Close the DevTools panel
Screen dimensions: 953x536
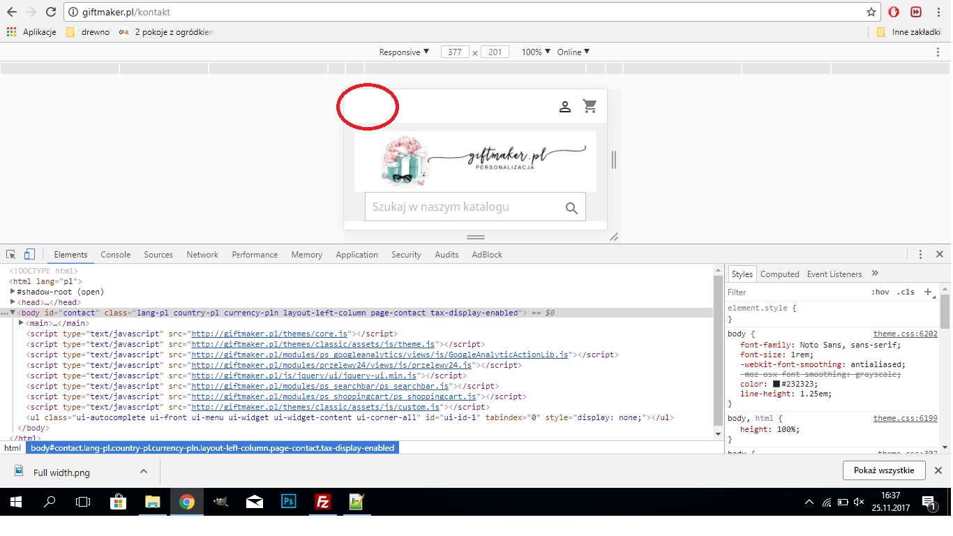pos(940,255)
